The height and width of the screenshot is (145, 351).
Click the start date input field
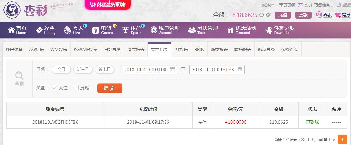click(x=149, y=70)
